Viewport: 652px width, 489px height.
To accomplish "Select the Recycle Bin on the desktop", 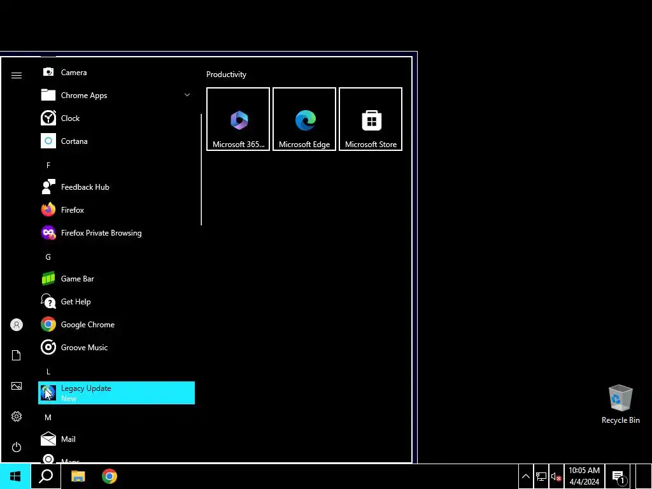I will [x=620, y=404].
